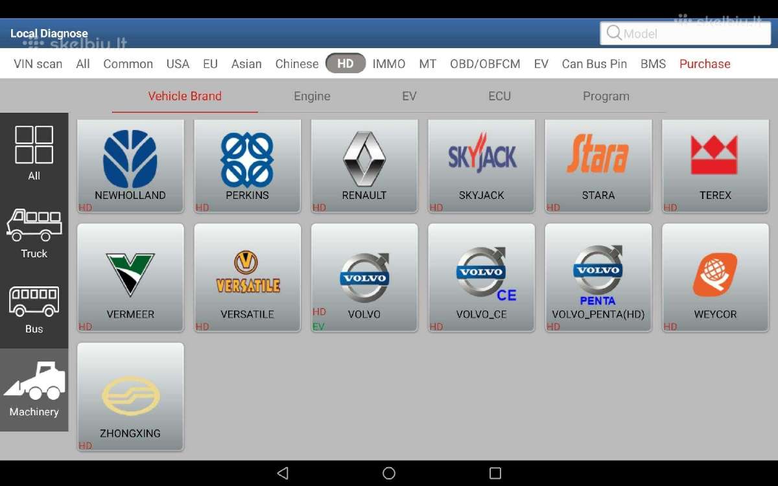Choose the SKYJACK brand tile
This screenshot has width=778, height=486.
(481, 166)
